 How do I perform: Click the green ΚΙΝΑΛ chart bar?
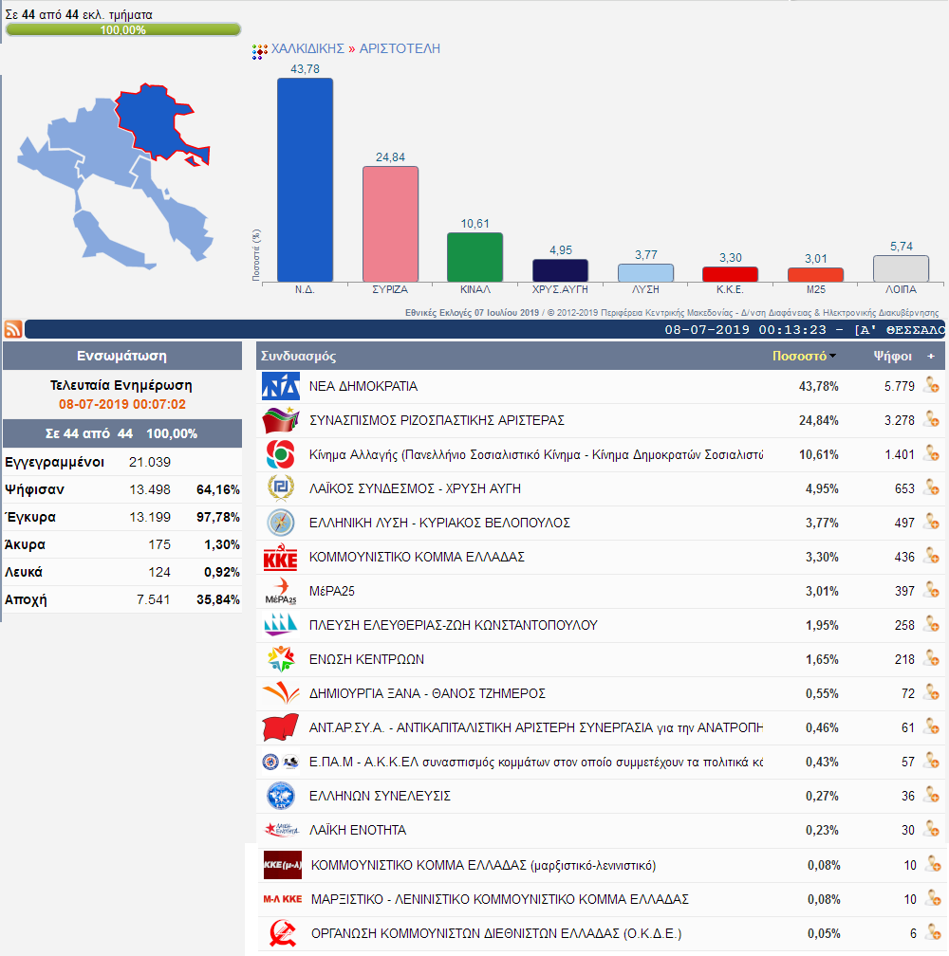[x=475, y=257]
